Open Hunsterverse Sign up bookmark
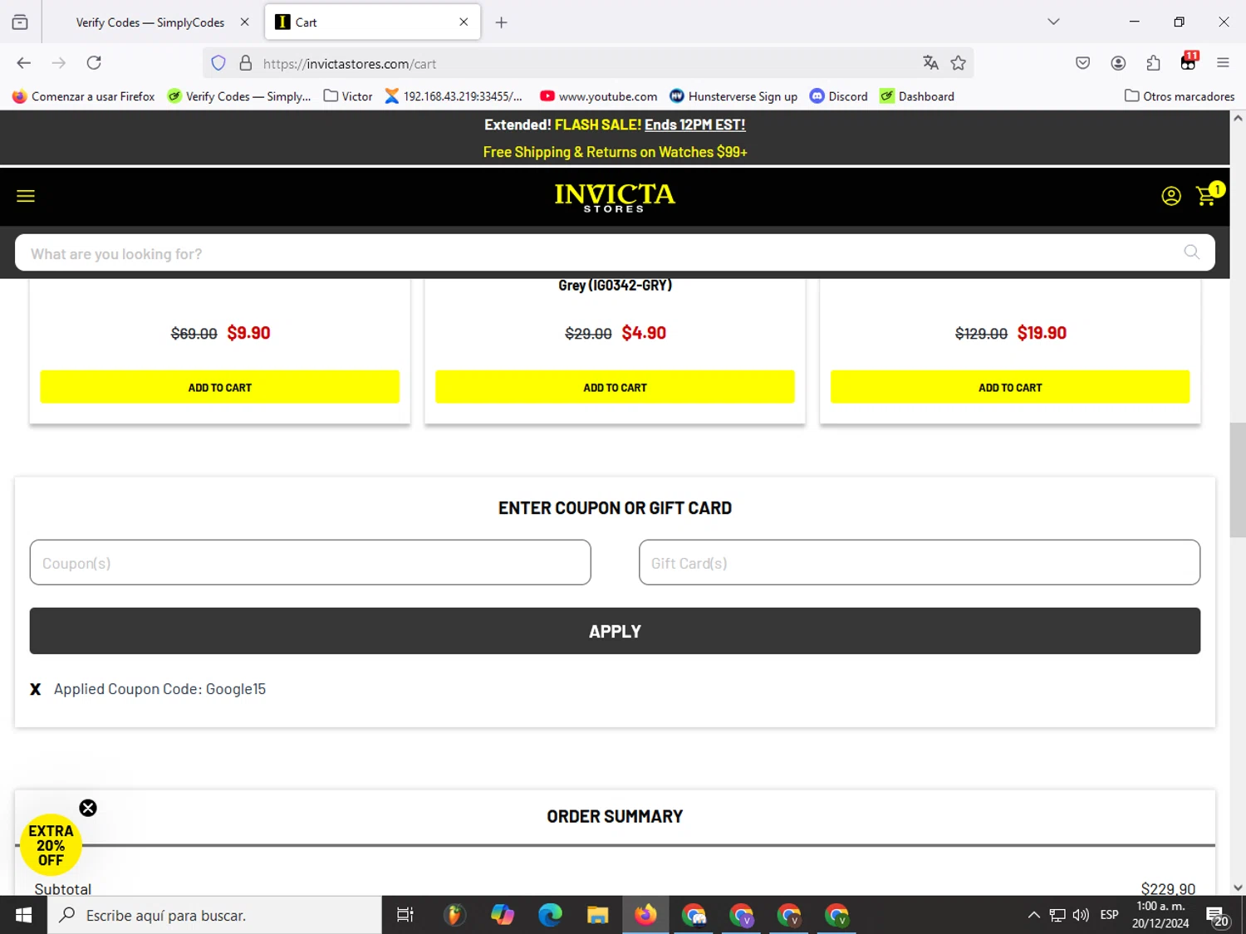 (733, 96)
